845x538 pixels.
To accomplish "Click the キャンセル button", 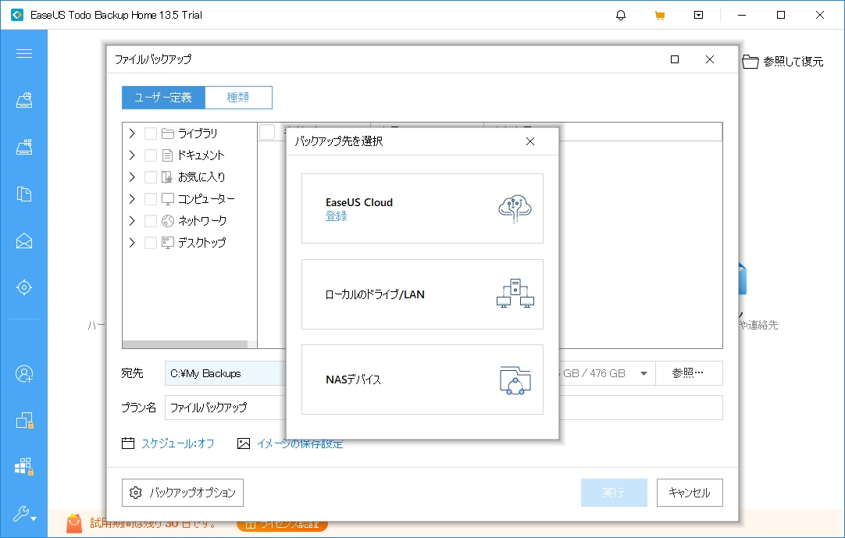I will (x=690, y=493).
